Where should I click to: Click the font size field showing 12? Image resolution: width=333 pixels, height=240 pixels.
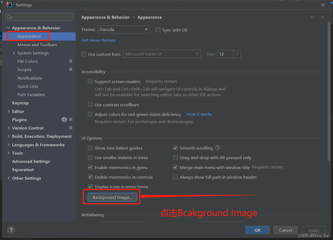coord(225,54)
